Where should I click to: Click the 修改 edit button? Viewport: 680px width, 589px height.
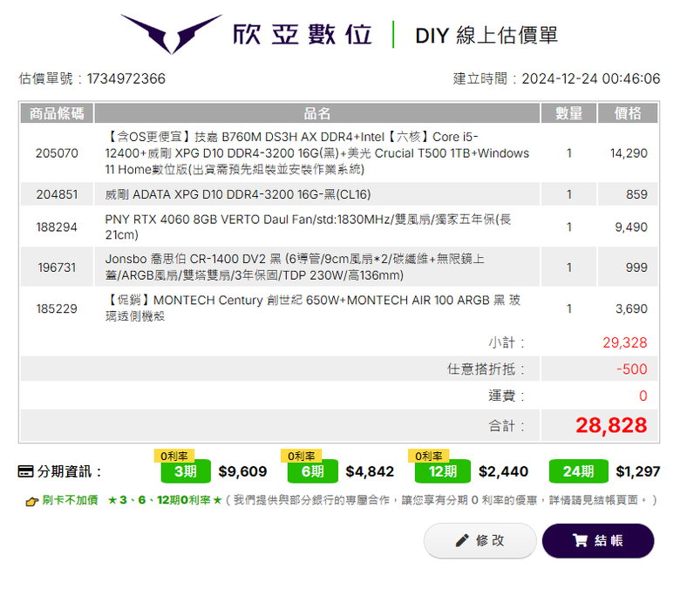[x=480, y=540]
